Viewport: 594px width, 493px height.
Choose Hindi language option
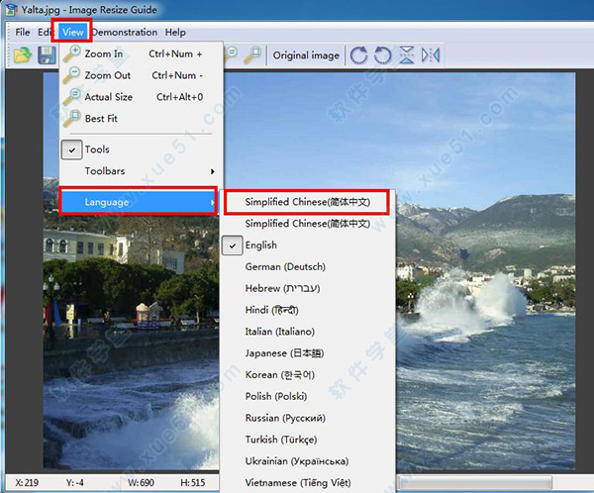[308, 310]
